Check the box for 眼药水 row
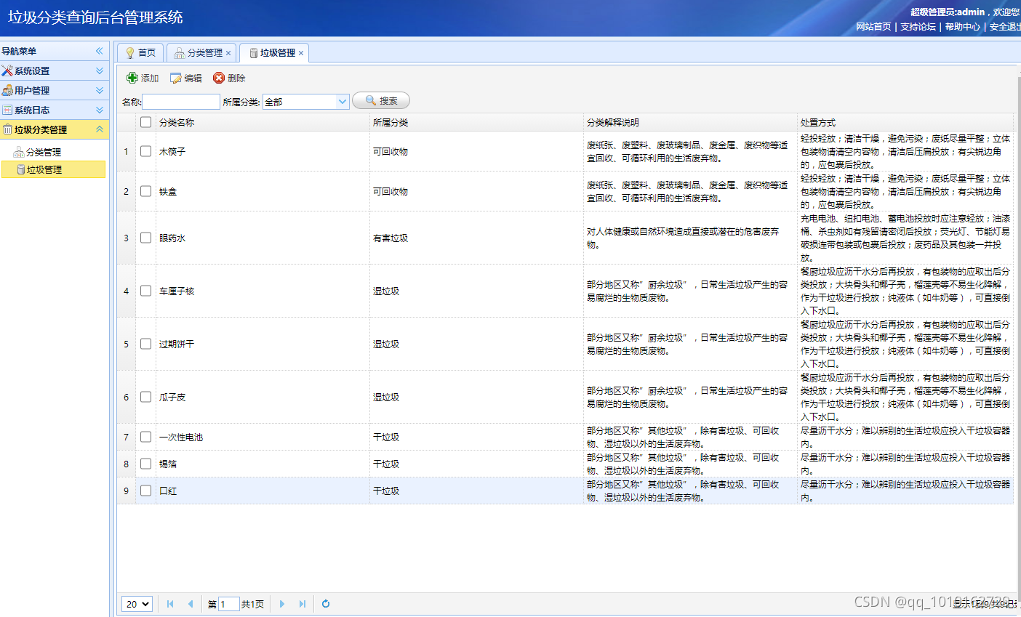The width and height of the screenshot is (1021, 617). [x=146, y=238]
